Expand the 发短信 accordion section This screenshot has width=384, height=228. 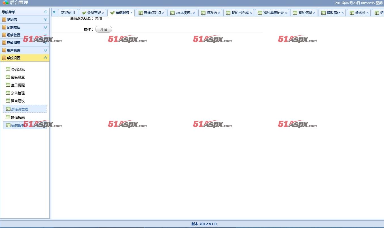45,20
